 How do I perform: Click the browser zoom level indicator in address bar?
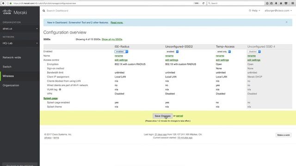coord(196,3)
